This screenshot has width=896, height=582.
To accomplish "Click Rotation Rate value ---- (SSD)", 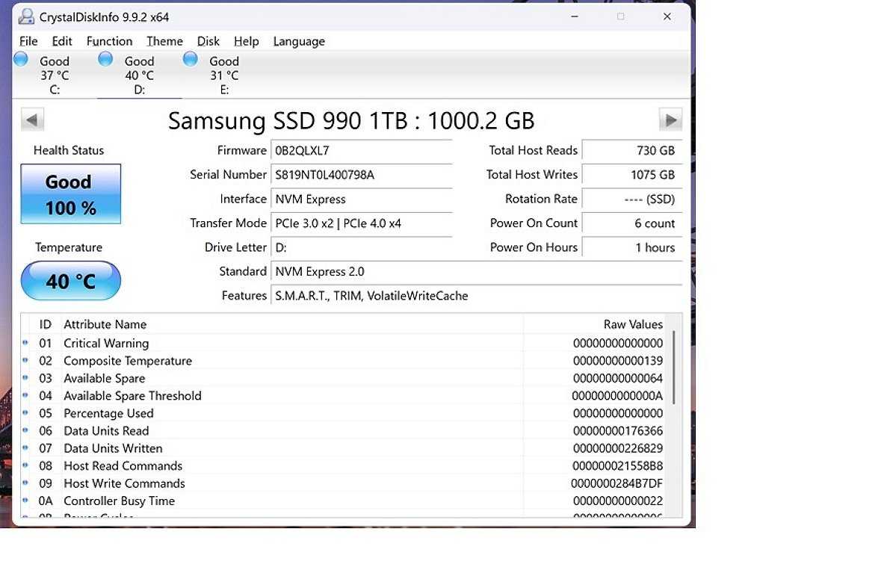I will [x=632, y=199].
